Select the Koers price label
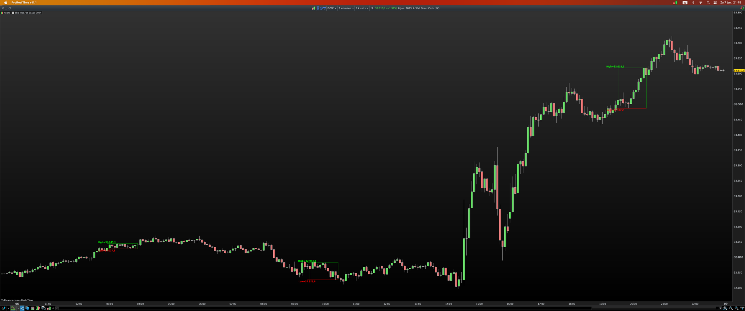 tap(7, 13)
